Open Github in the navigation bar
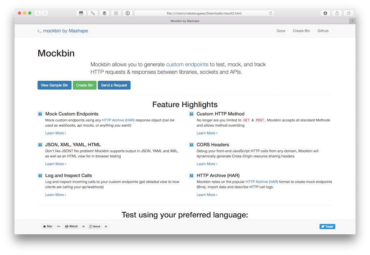The height and width of the screenshot is (255, 370). pyautogui.click(x=323, y=31)
